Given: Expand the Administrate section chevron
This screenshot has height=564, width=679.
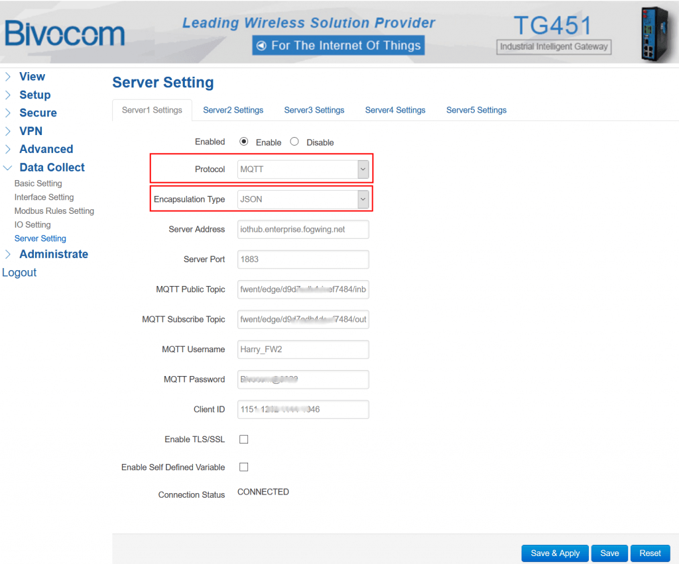Looking at the screenshot, I should 9,254.
